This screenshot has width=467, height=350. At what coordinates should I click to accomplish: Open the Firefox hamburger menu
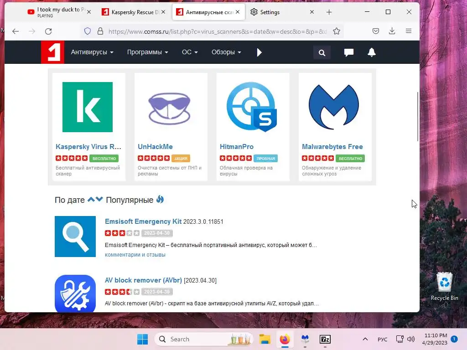[409, 31]
